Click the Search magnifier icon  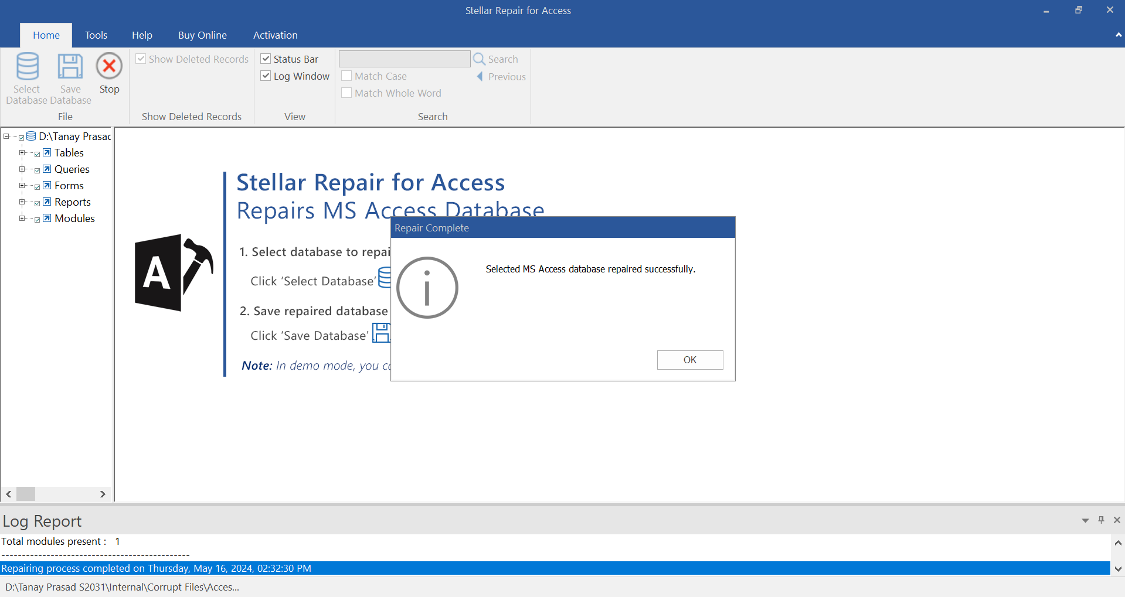479,59
